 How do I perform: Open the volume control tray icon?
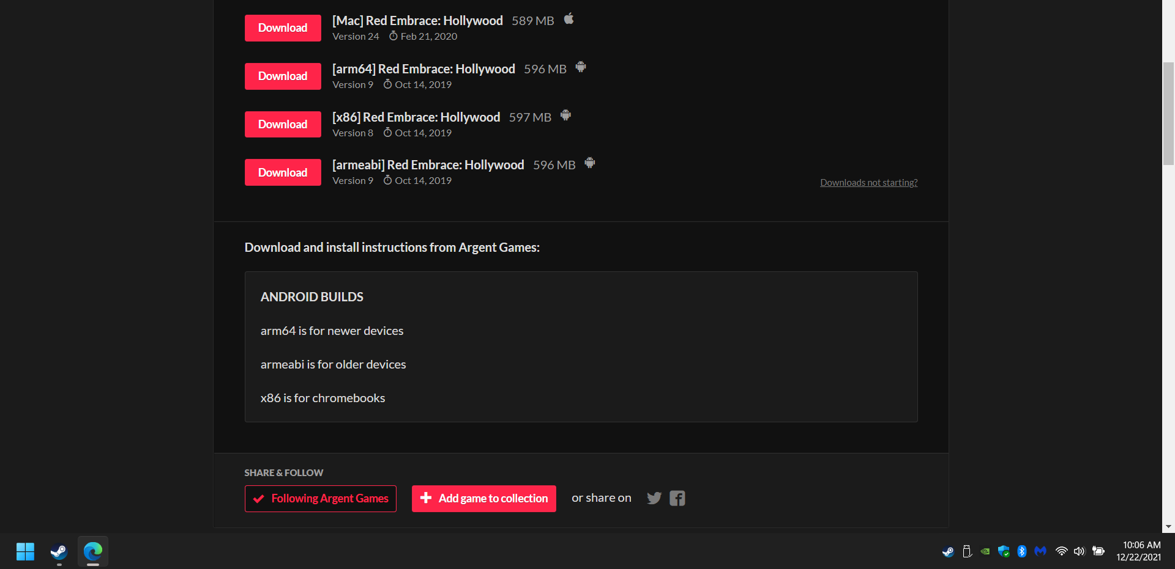pyautogui.click(x=1080, y=551)
